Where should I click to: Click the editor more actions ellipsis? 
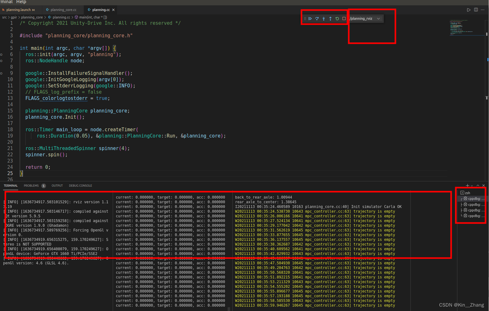click(x=482, y=10)
